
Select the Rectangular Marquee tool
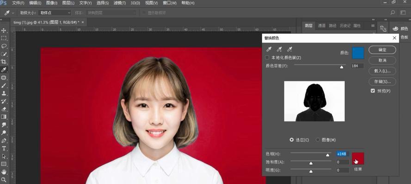[x=4, y=38]
